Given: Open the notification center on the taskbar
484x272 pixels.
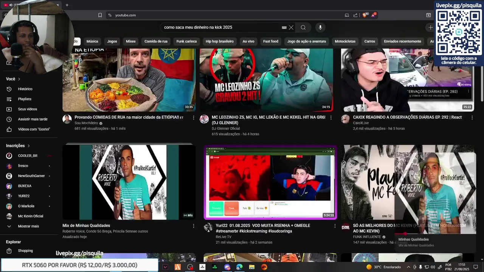Looking at the screenshot, I should point(476,267).
